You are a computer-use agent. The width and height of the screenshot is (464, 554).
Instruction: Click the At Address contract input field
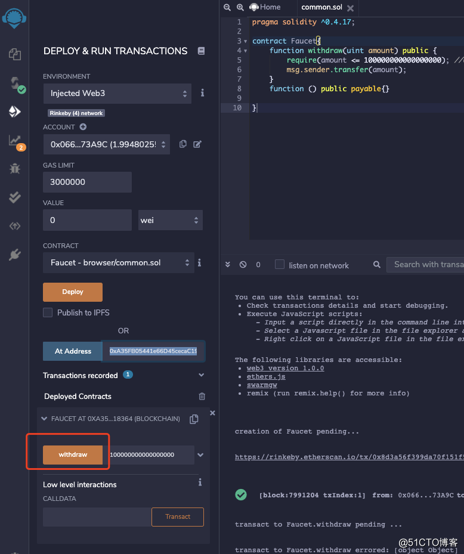click(153, 351)
